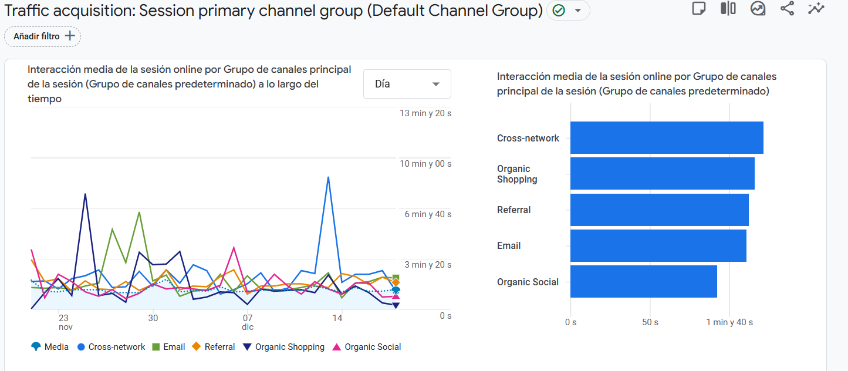Click the plus icon beside Añadir filtro
Screen dimensions: 848x371
(70, 36)
